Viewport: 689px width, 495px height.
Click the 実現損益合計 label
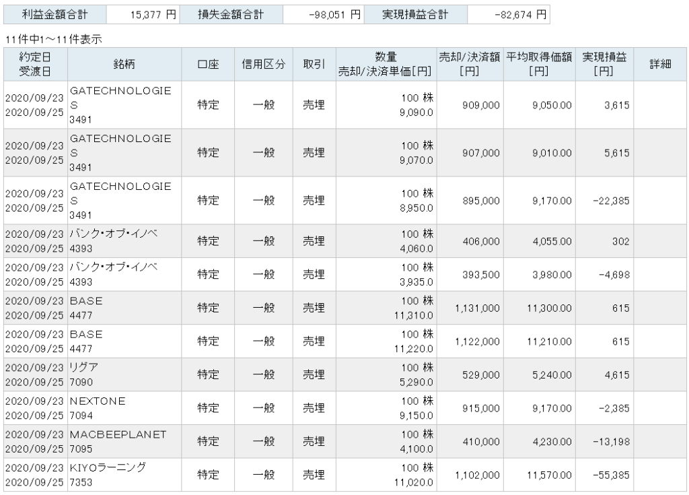pos(416,15)
